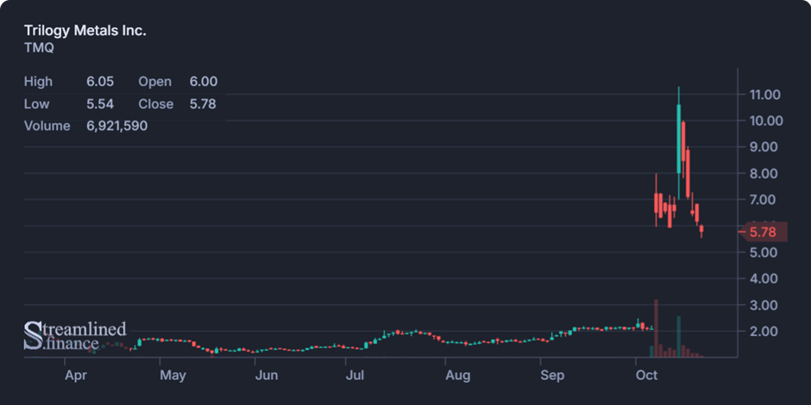The height and width of the screenshot is (405, 811).
Task: Select the High value 6.05
Action: click(x=100, y=82)
